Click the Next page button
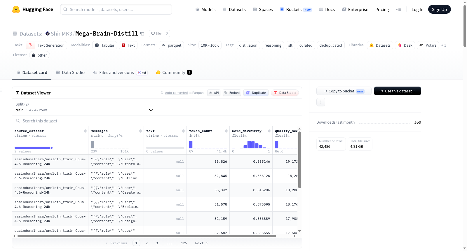Screen dimensions: 467x251 click(201, 243)
